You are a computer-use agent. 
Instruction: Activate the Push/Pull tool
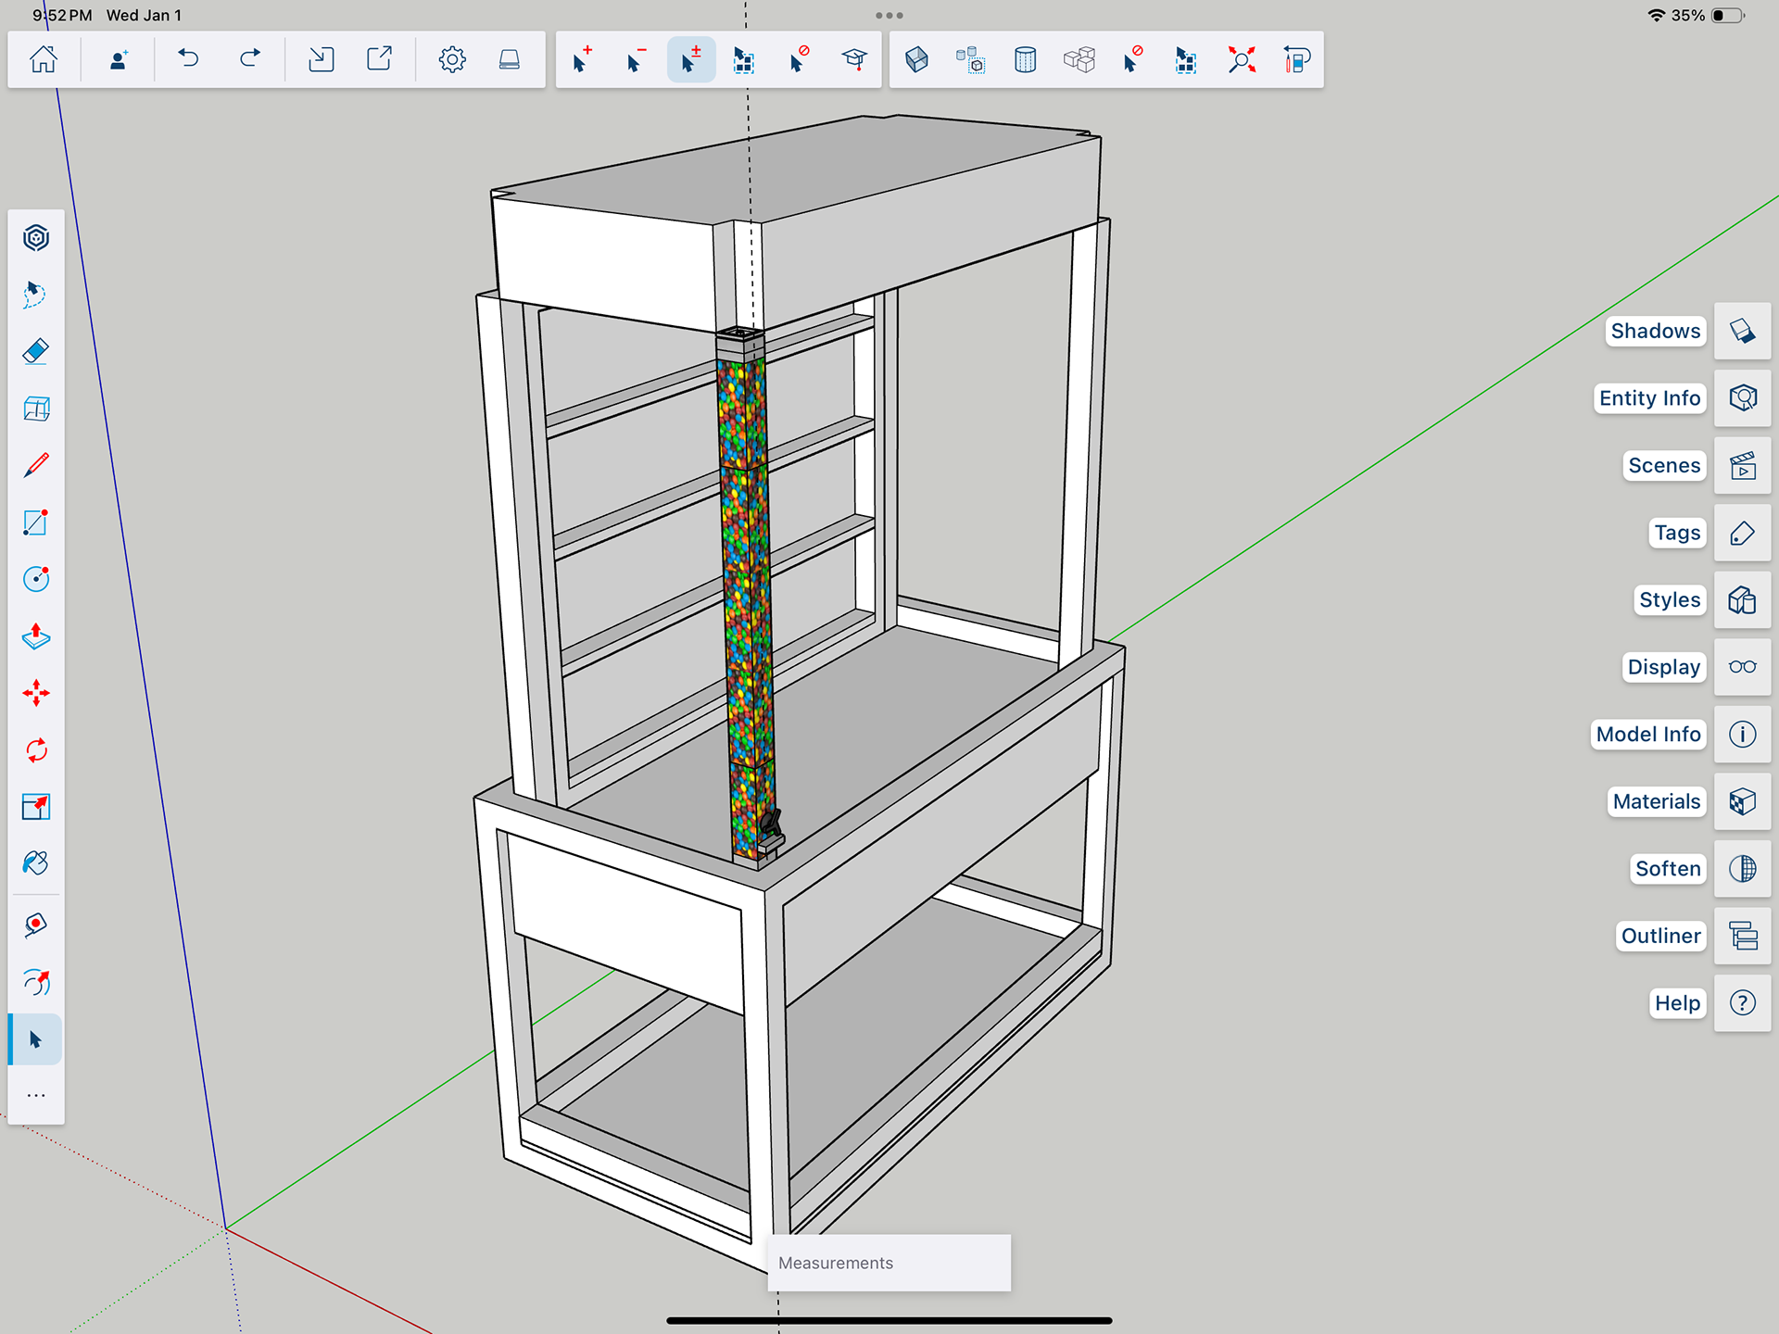(x=36, y=636)
